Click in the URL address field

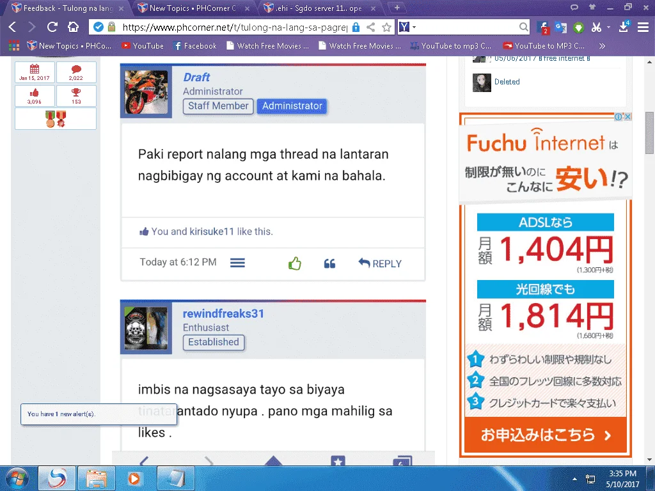tap(234, 27)
